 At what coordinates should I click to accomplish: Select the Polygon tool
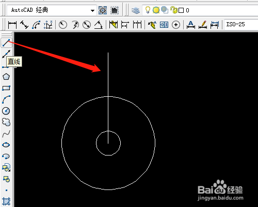tap(6, 77)
